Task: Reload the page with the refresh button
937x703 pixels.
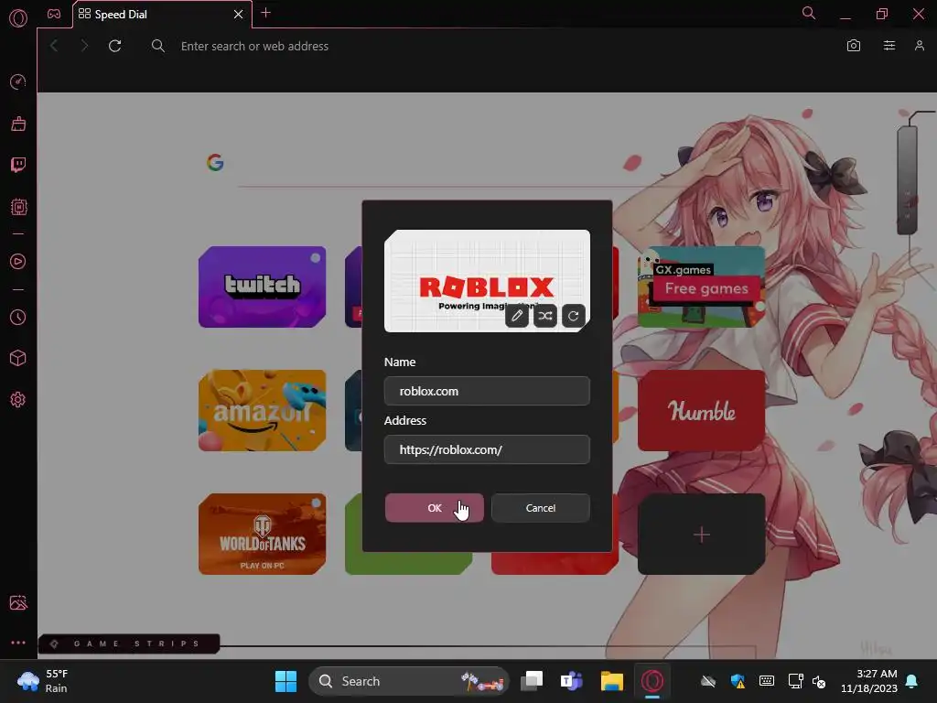Action: tap(114, 46)
